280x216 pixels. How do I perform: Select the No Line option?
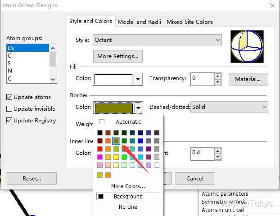tap(128, 207)
